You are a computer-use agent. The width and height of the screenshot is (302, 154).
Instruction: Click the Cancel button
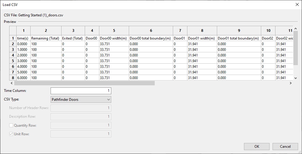tap(285, 147)
